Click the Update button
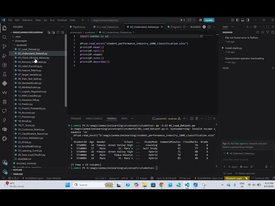The height and width of the screenshot is (206, 275). 209,20
